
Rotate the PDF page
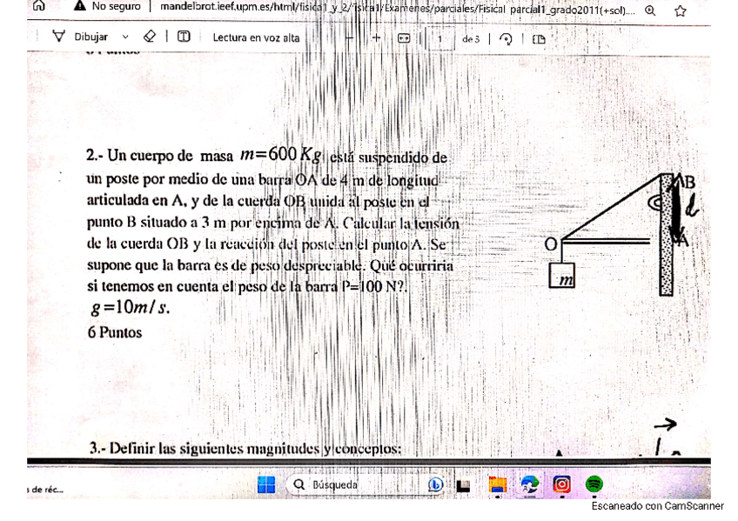506,38
